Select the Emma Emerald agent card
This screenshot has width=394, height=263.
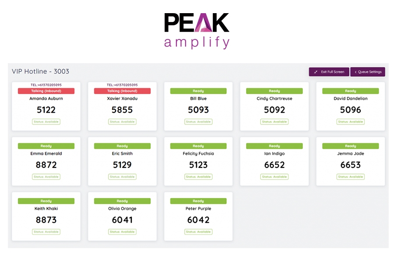46,161
